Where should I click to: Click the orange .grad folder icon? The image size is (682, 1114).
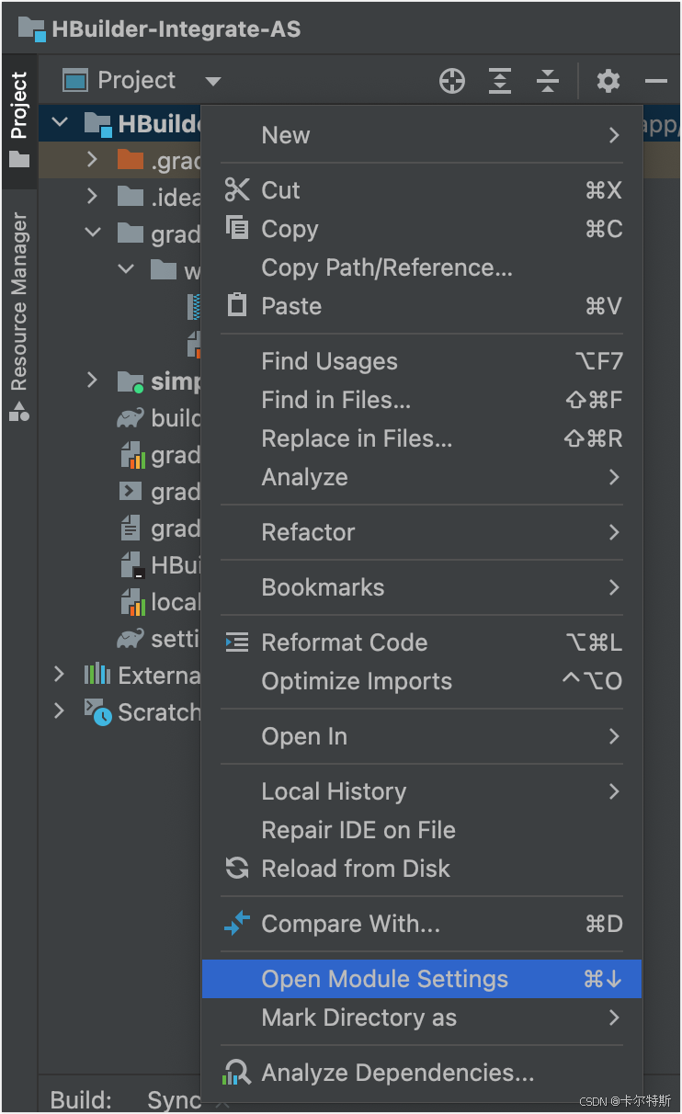click(131, 160)
